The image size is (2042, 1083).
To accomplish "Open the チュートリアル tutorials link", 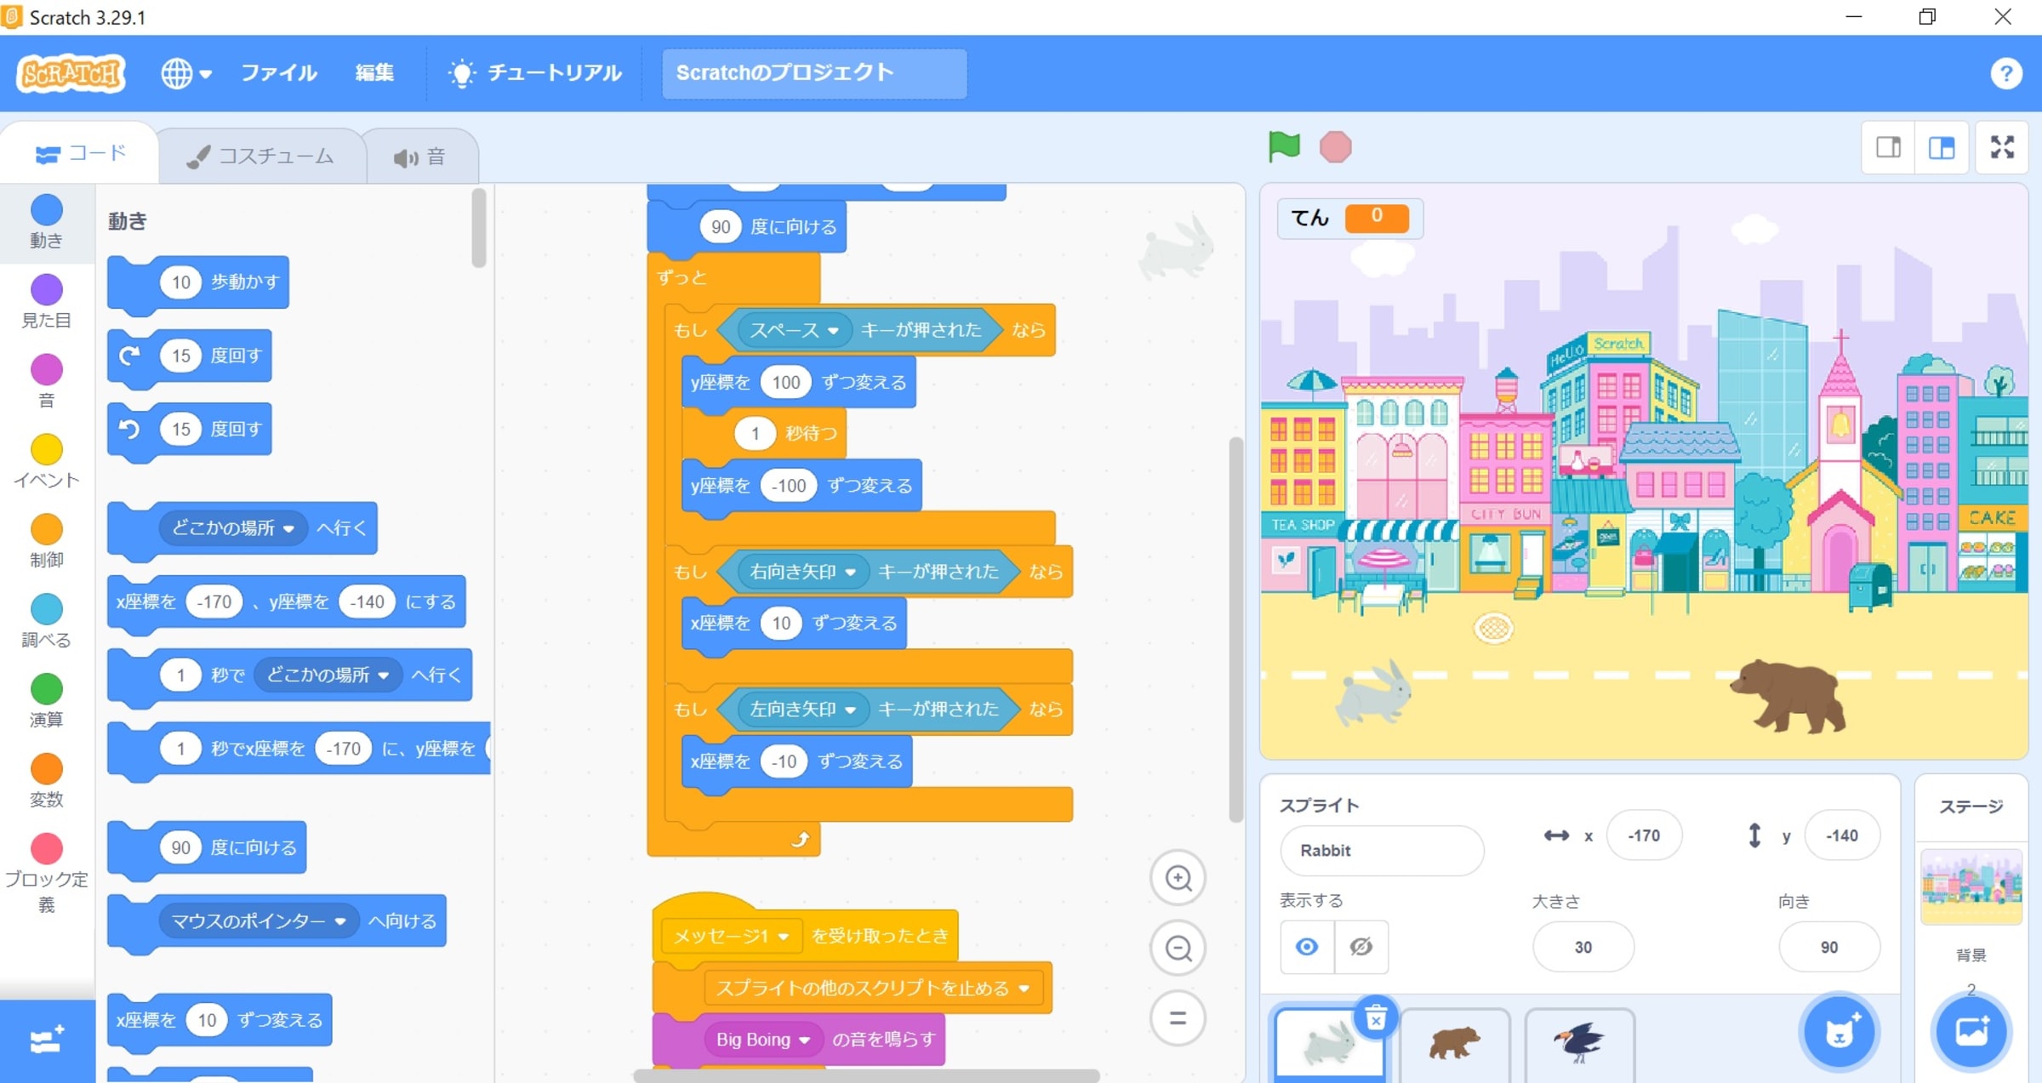I will click(535, 73).
